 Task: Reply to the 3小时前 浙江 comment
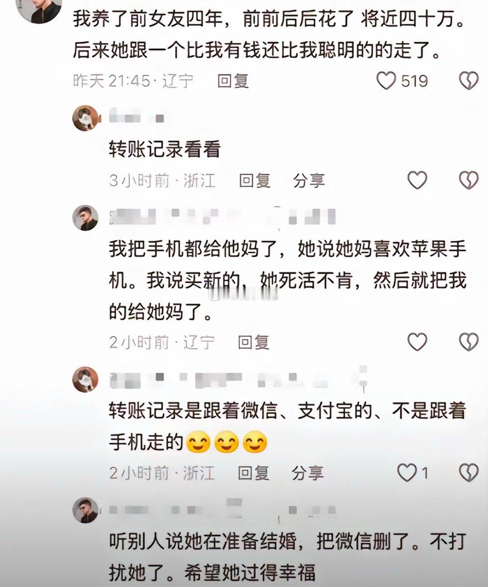tap(254, 181)
